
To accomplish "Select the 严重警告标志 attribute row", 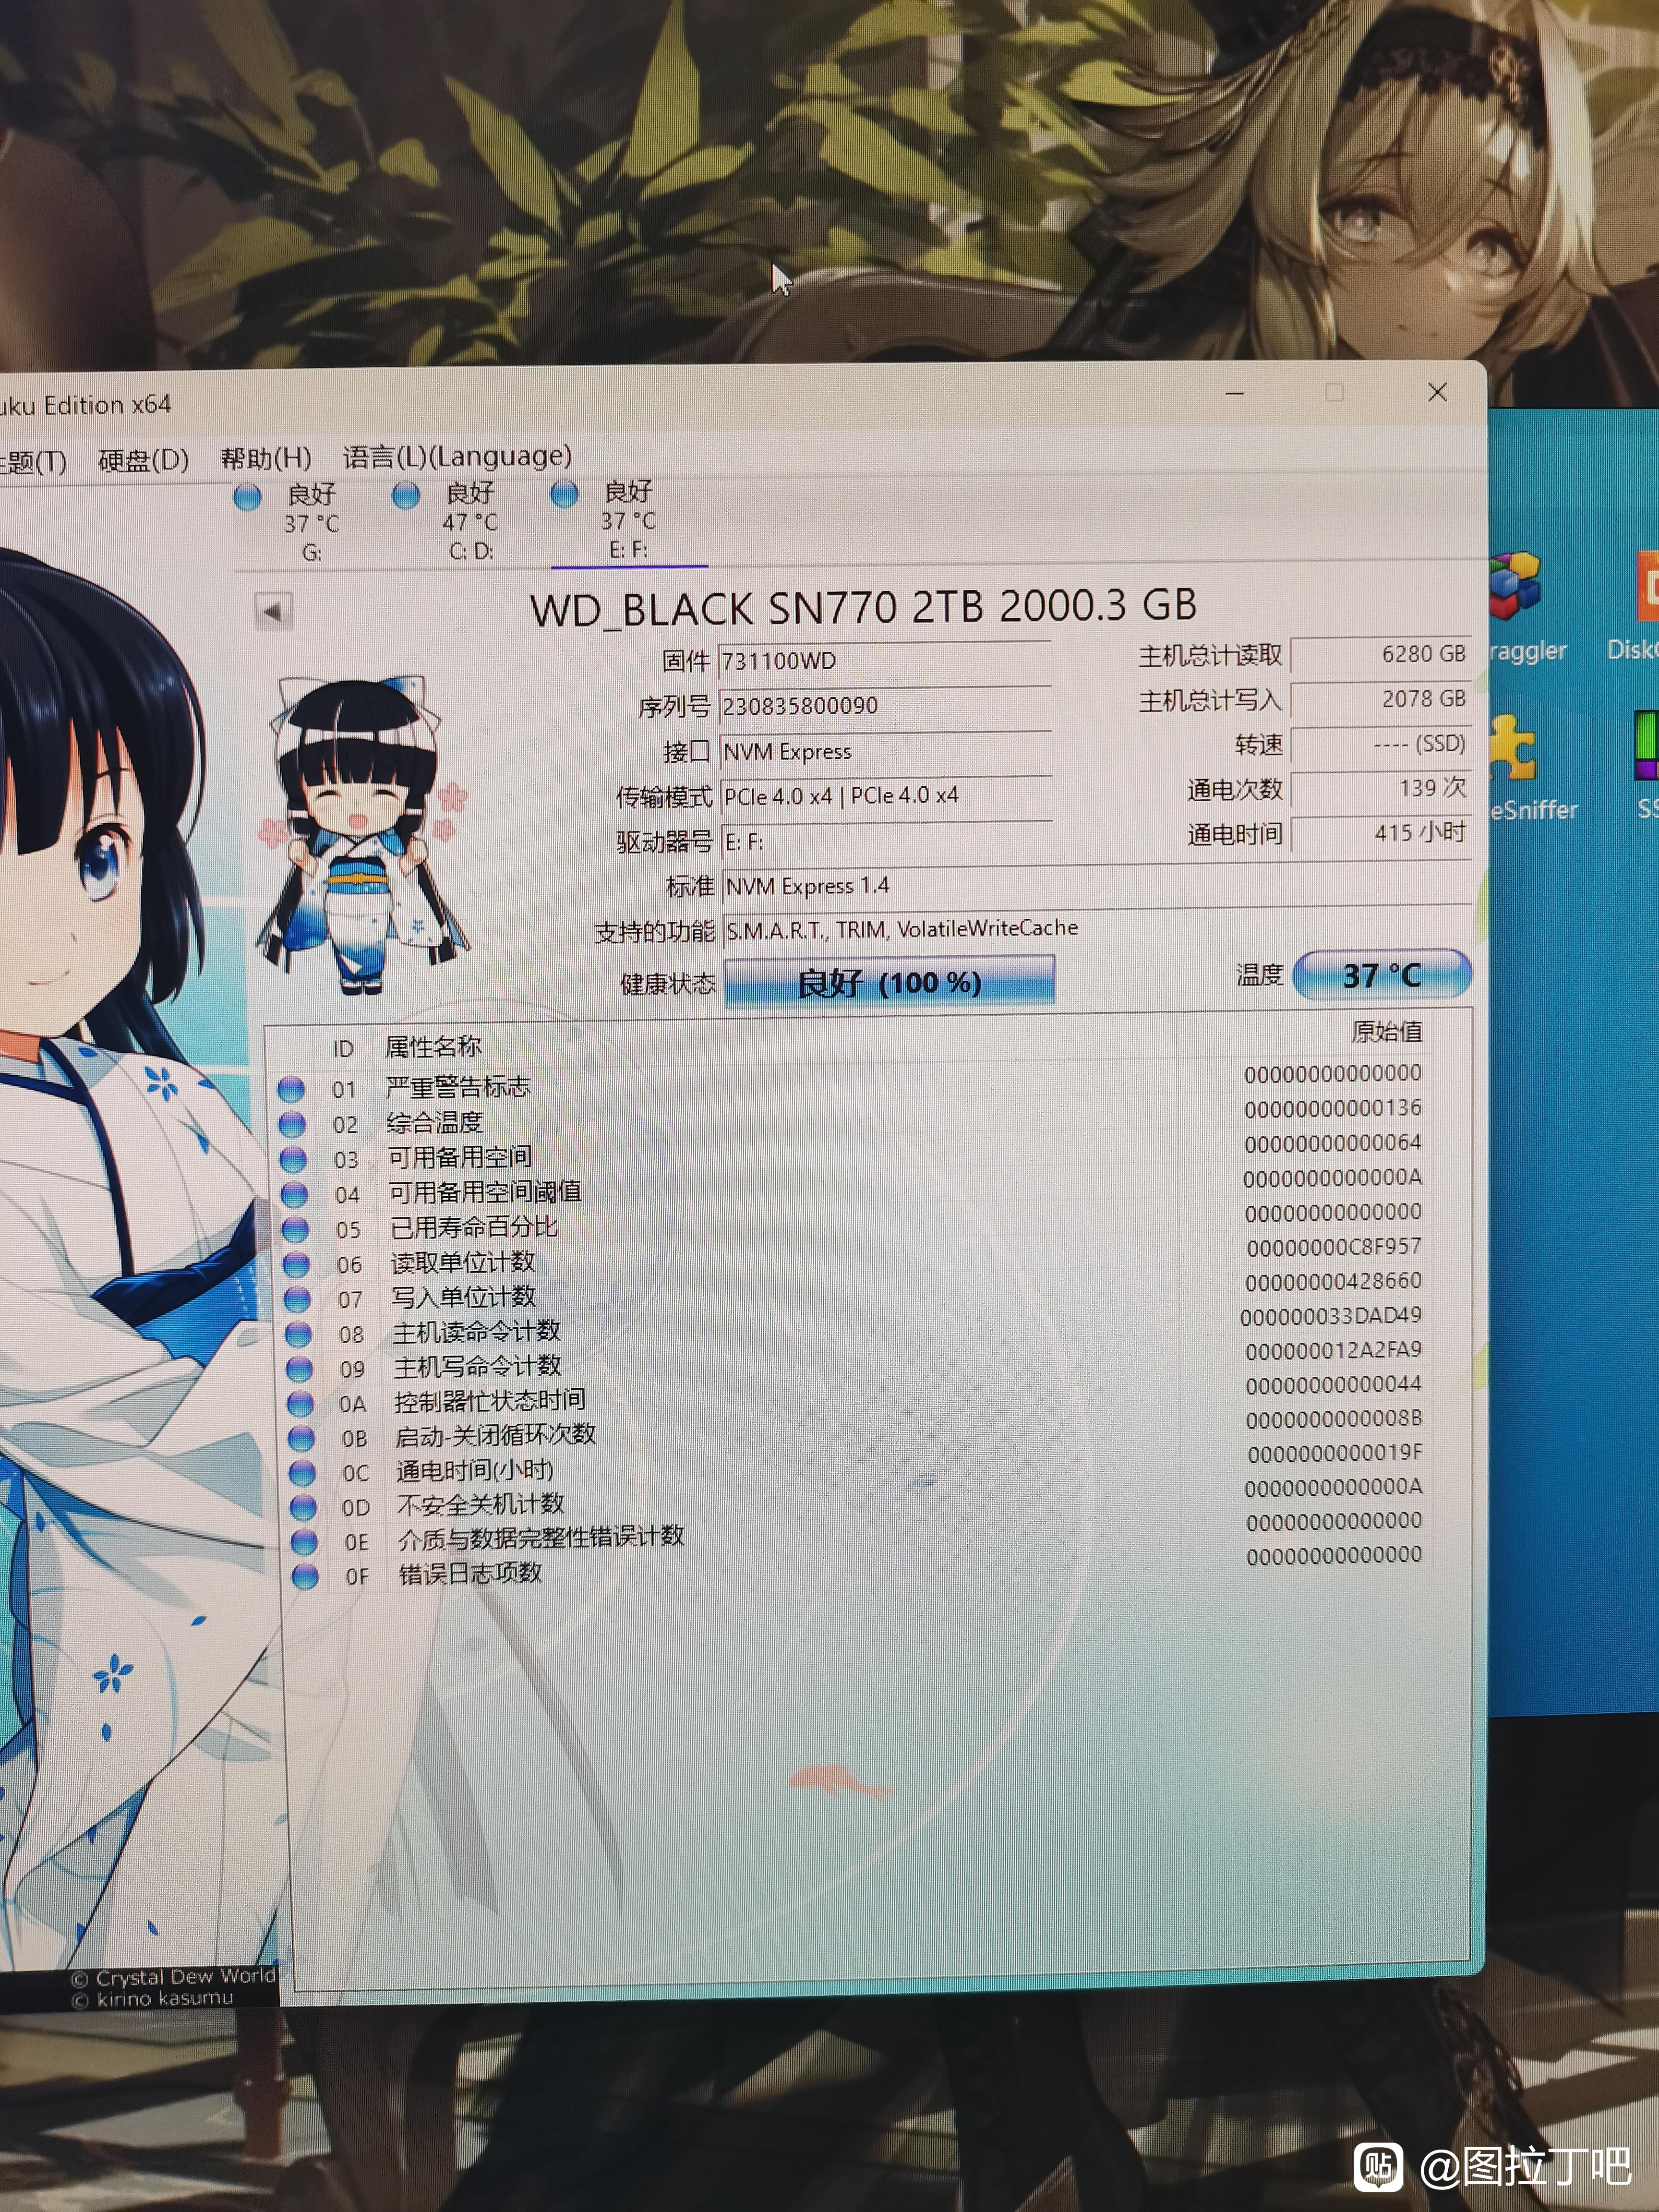I will coord(850,1082).
